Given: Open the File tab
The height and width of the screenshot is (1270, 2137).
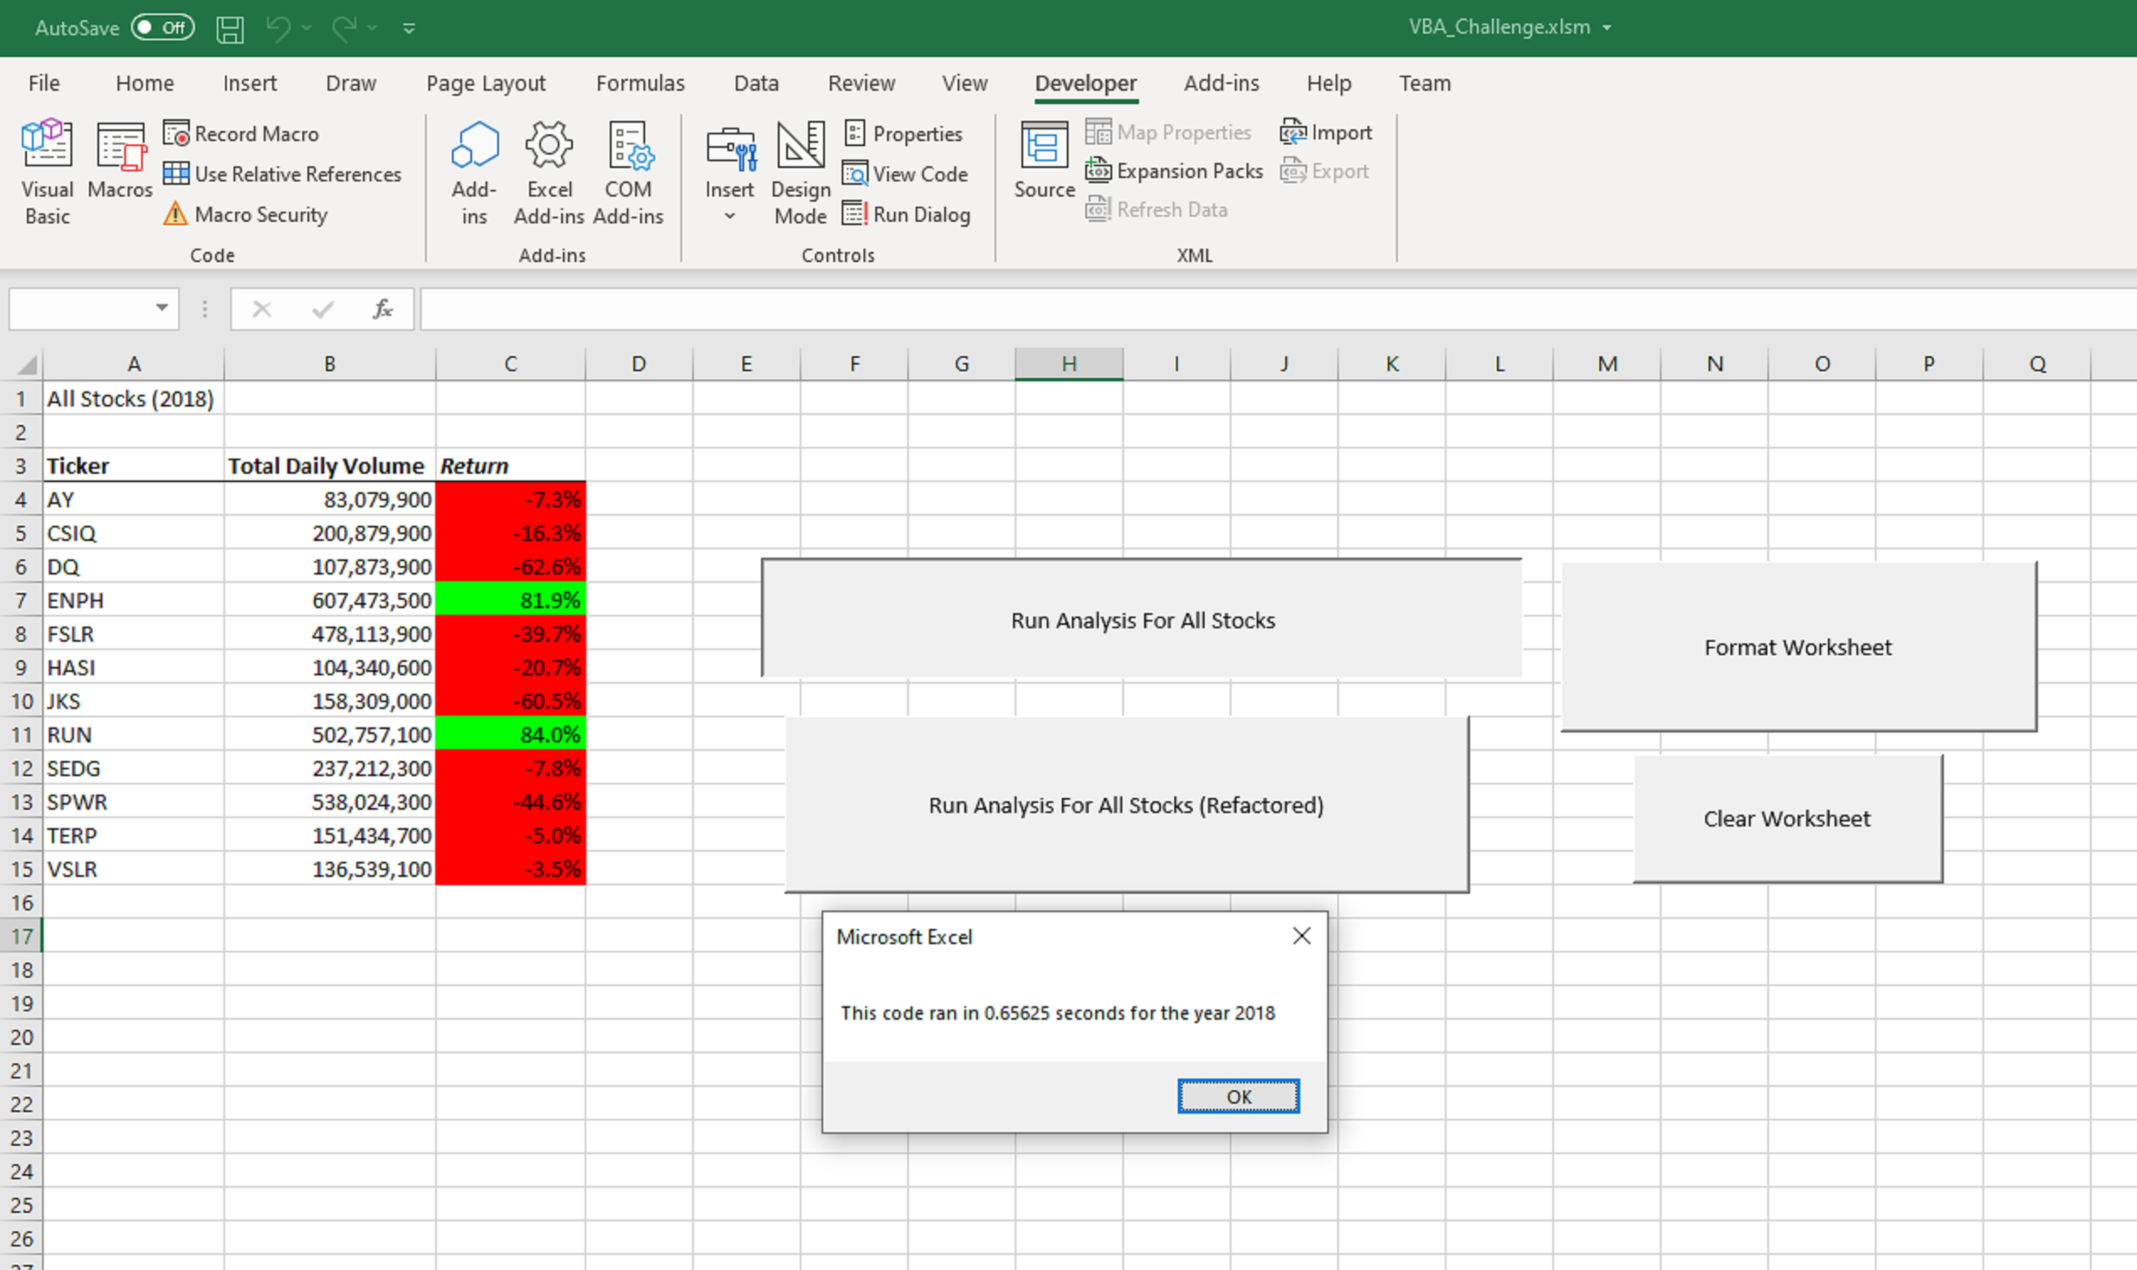Looking at the screenshot, I should tap(44, 83).
